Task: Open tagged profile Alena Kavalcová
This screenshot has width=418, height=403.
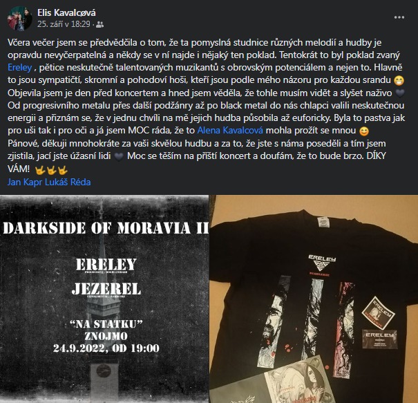Action: click(230, 131)
